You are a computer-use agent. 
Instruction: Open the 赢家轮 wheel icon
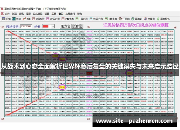click(x=133, y=19)
